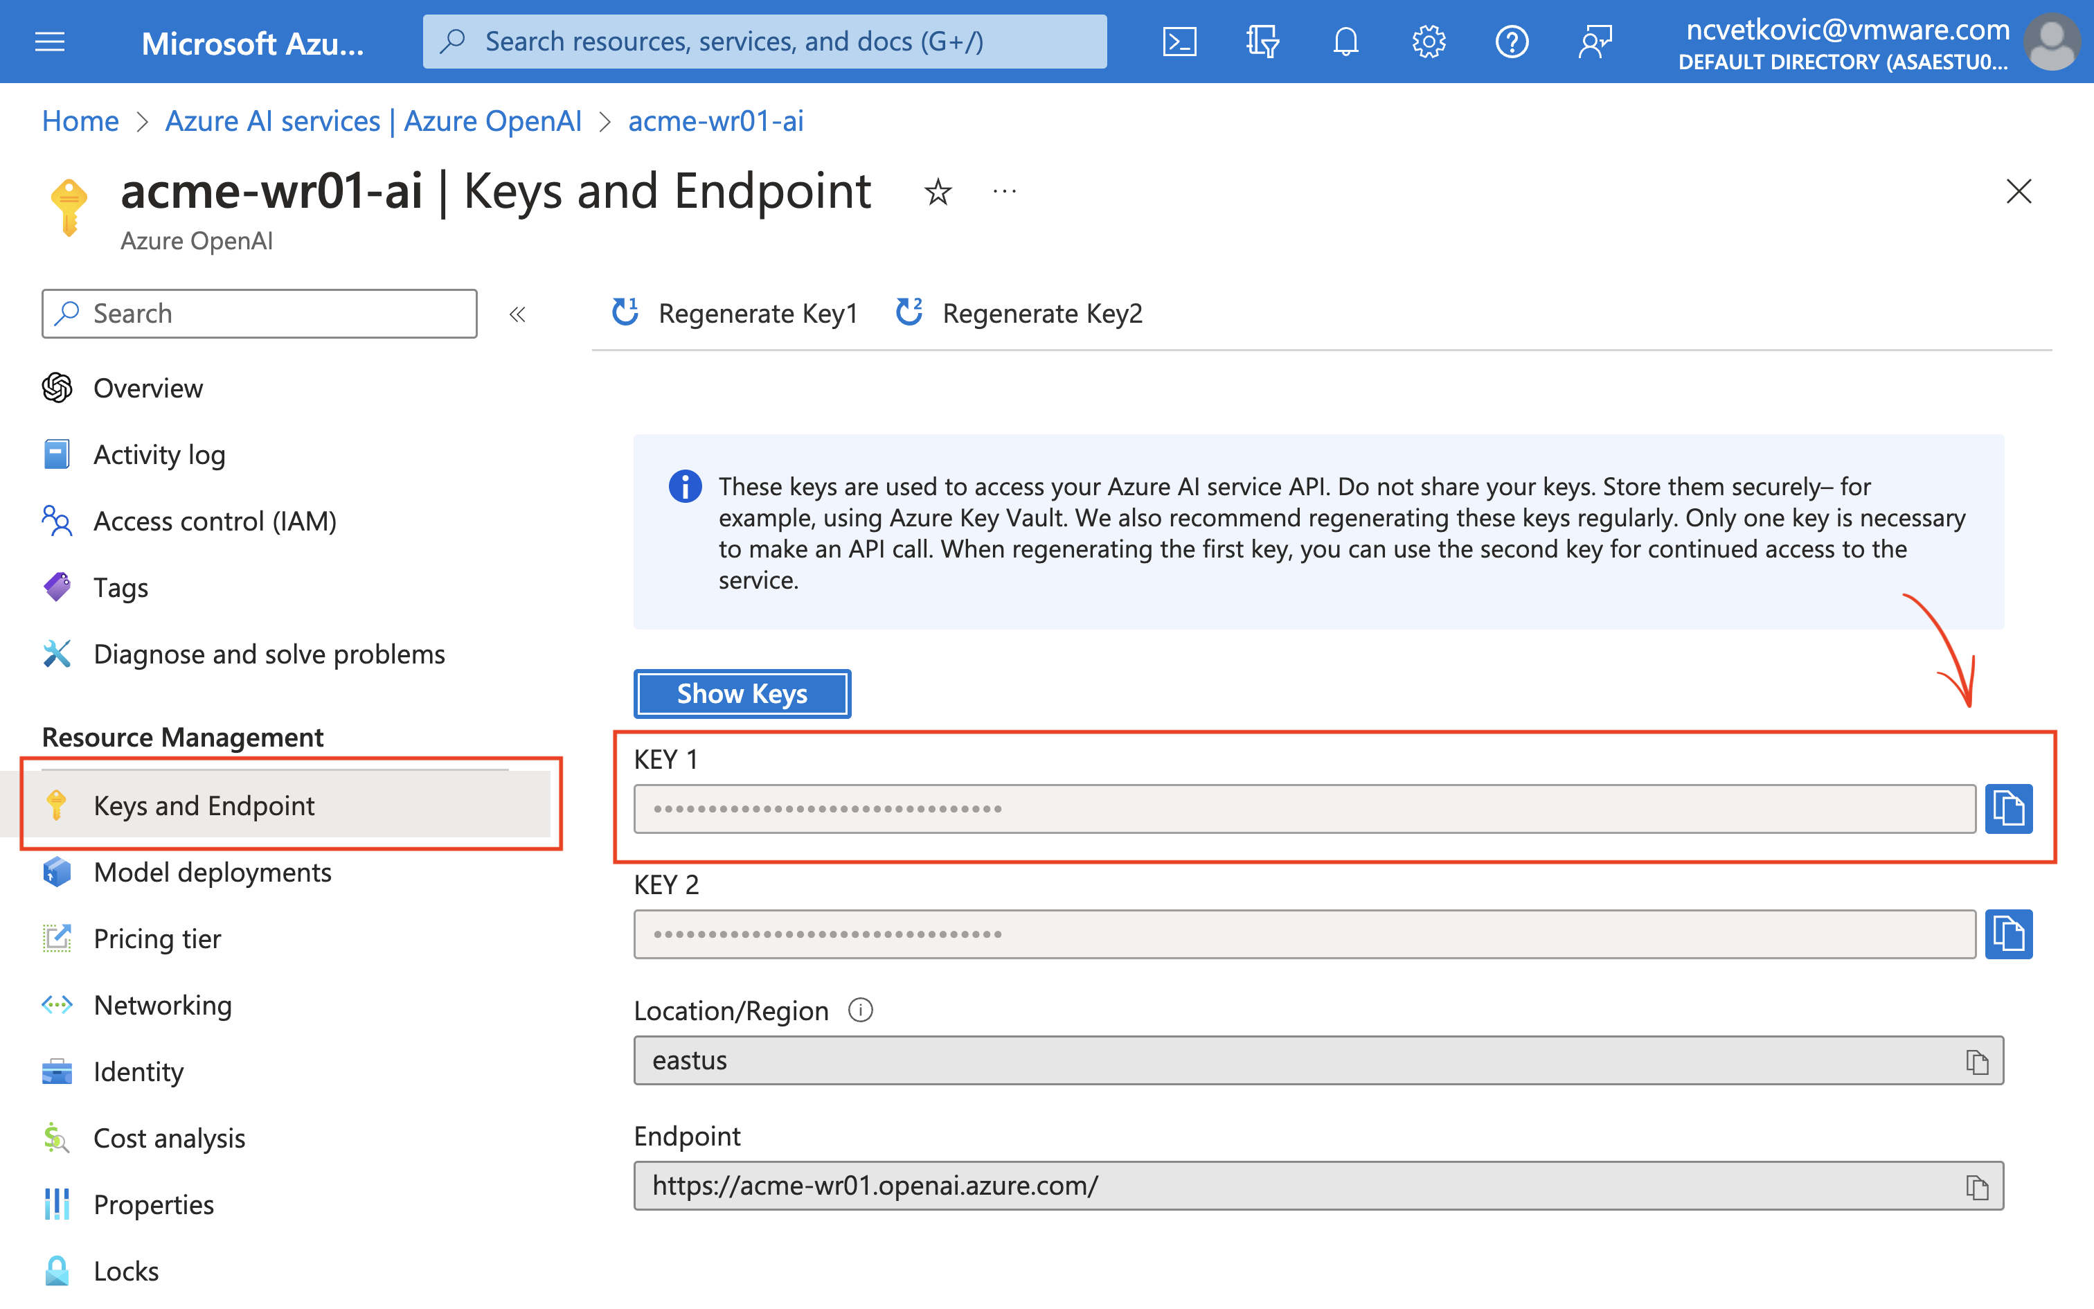
Task: Click the ncvetkovic@vmware.com account name
Action: tap(1847, 29)
